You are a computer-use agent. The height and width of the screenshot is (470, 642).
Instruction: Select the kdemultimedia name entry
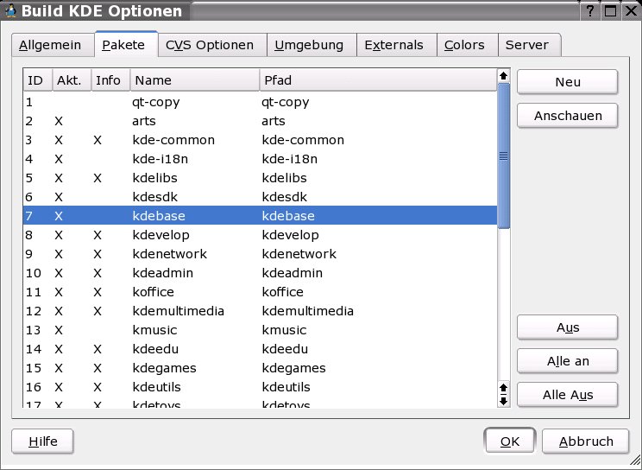click(x=178, y=311)
